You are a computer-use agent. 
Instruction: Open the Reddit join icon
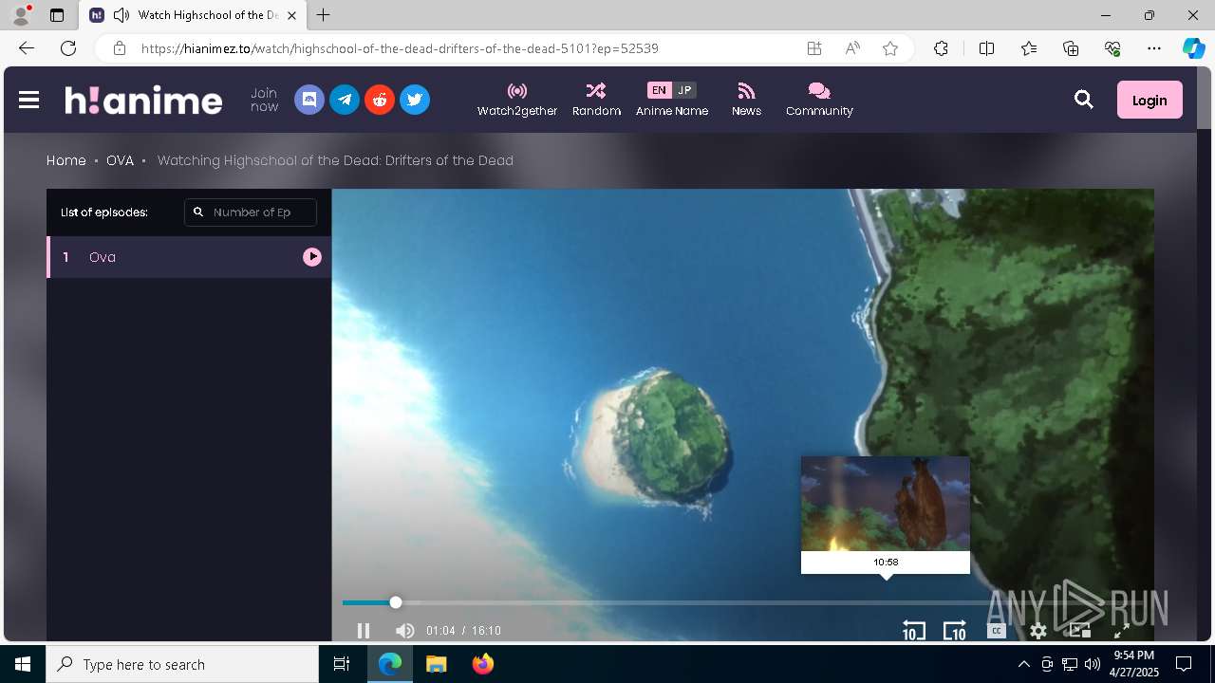coord(380,100)
